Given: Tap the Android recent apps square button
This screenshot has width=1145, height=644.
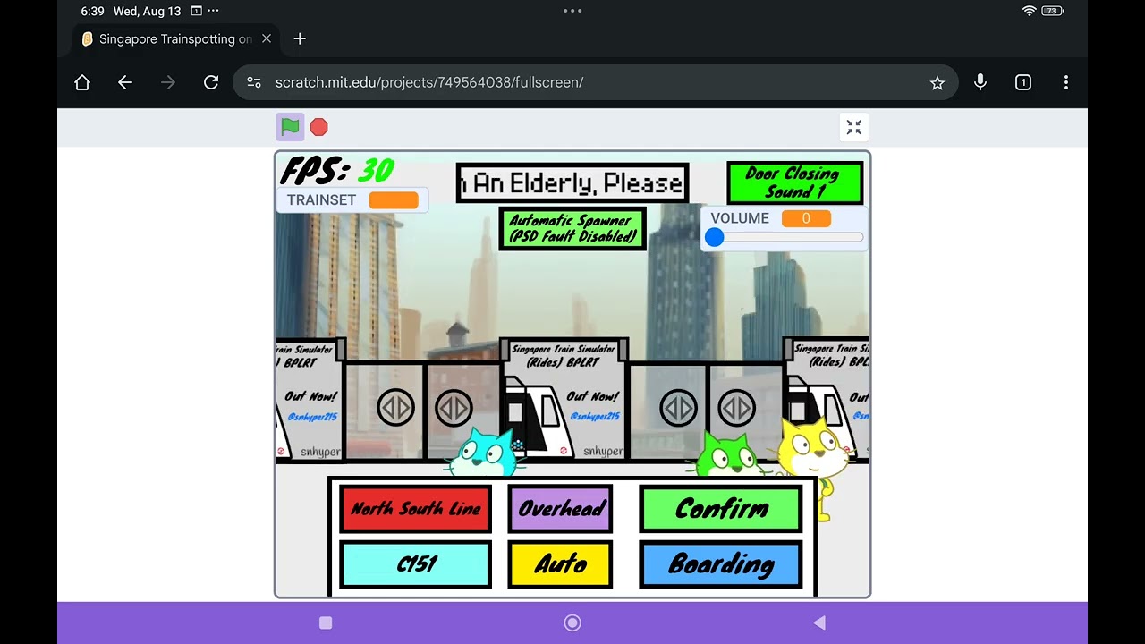Looking at the screenshot, I should [326, 623].
